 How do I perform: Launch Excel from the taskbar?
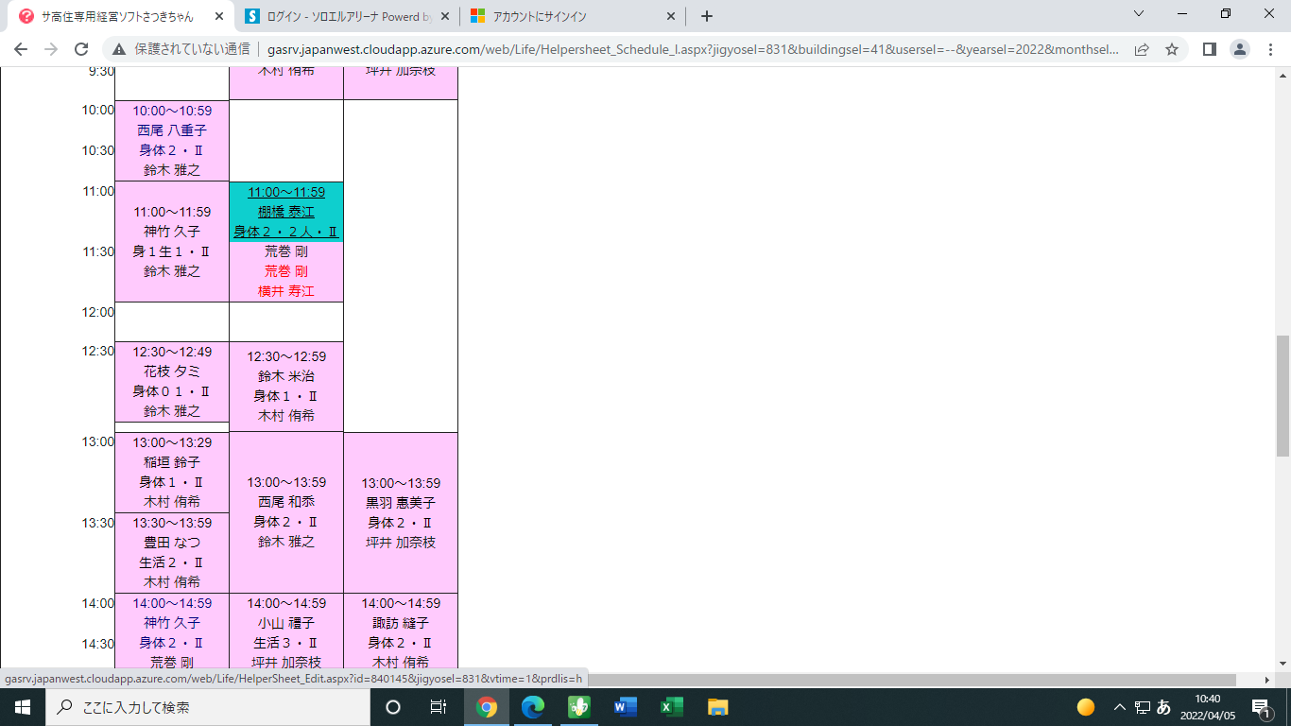(672, 707)
